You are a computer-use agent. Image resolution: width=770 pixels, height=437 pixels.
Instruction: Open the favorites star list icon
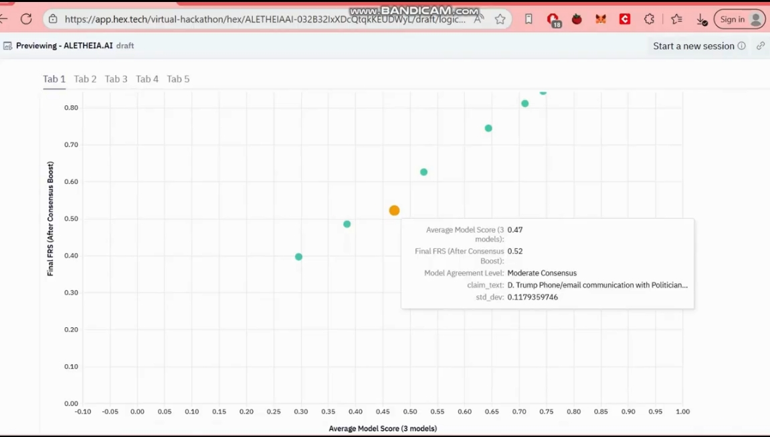pyautogui.click(x=677, y=19)
